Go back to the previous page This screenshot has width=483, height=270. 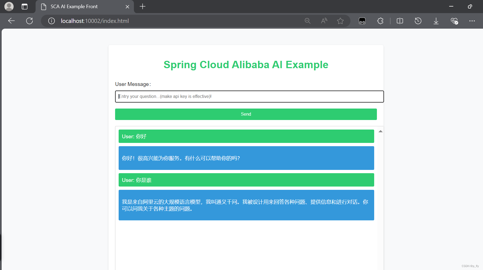coord(11,21)
